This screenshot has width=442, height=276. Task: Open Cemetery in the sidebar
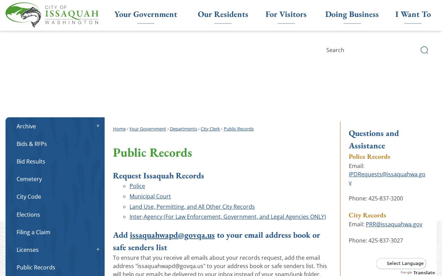(x=29, y=179)
